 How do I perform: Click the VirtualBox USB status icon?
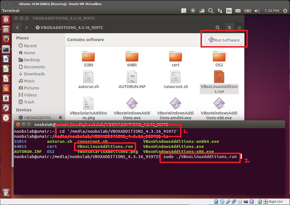228,202
